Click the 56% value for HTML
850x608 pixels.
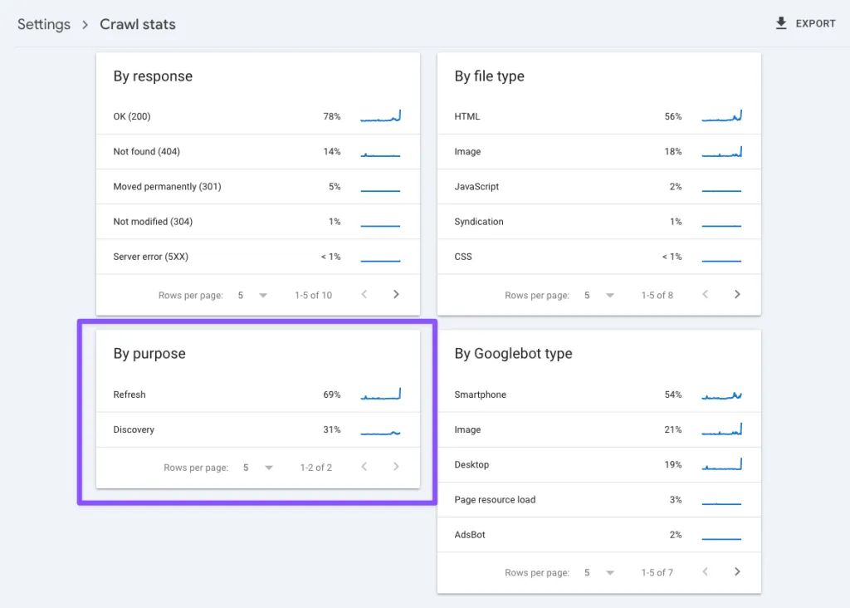pyautogui.click(x=672, y=116)
